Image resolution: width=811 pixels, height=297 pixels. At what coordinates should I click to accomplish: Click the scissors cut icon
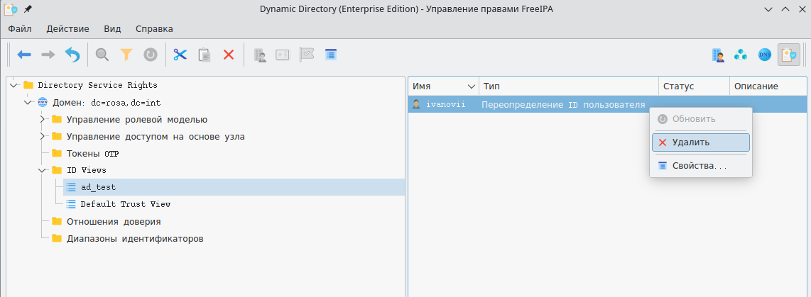tap(180, 55)
